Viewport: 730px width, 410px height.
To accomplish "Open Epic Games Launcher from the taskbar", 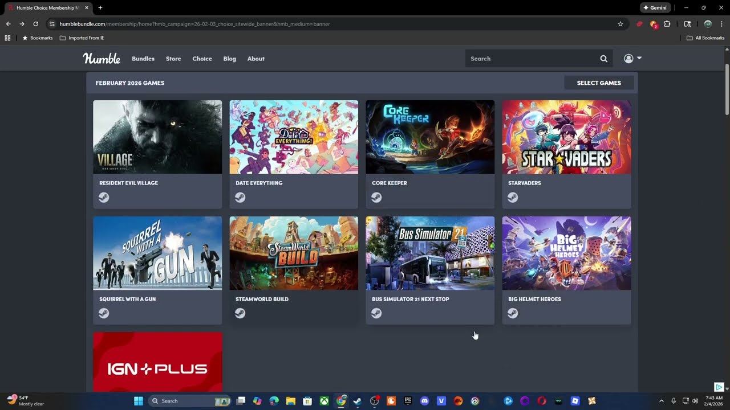I will tap(408, 401).
